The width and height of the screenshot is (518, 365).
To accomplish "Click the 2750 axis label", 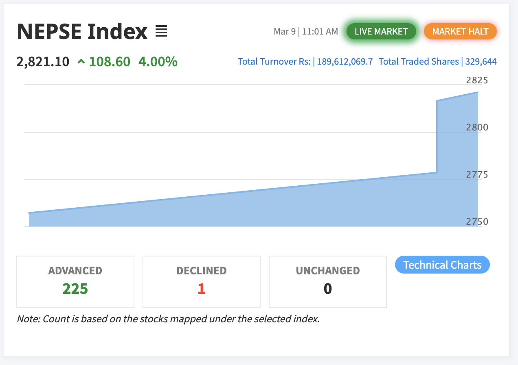I will 477,222.
